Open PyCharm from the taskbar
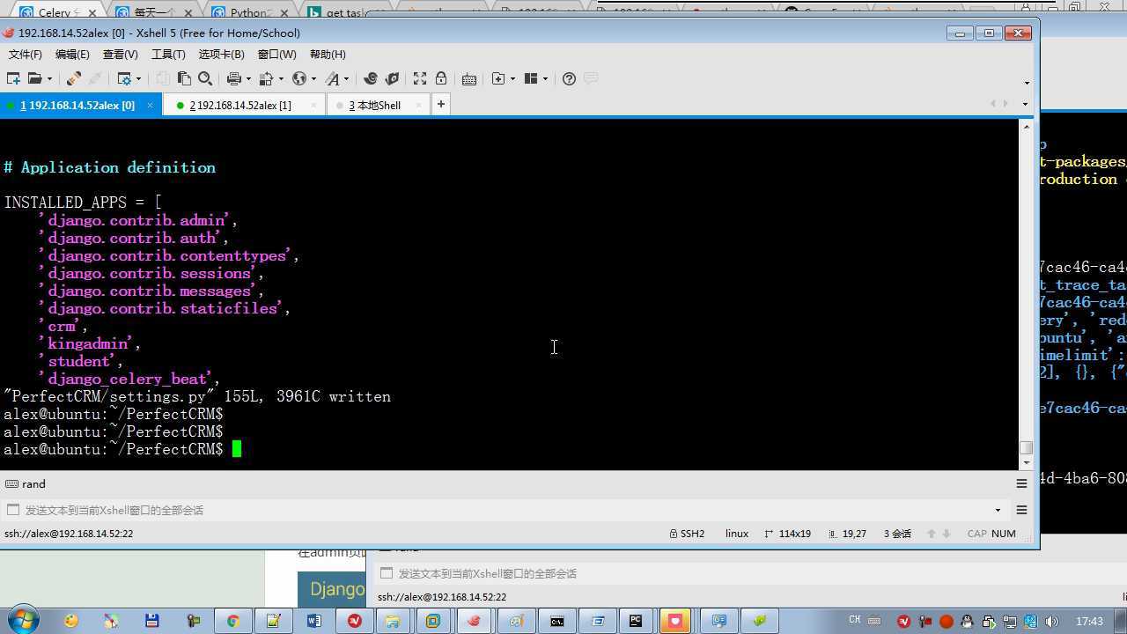Image resolution: width=1127 pixels, height=634 pixels. 636,621
